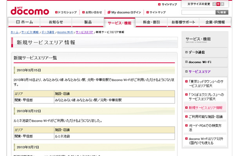Click the 検索 search button
The image size is (239, 156).
(222, 12)
